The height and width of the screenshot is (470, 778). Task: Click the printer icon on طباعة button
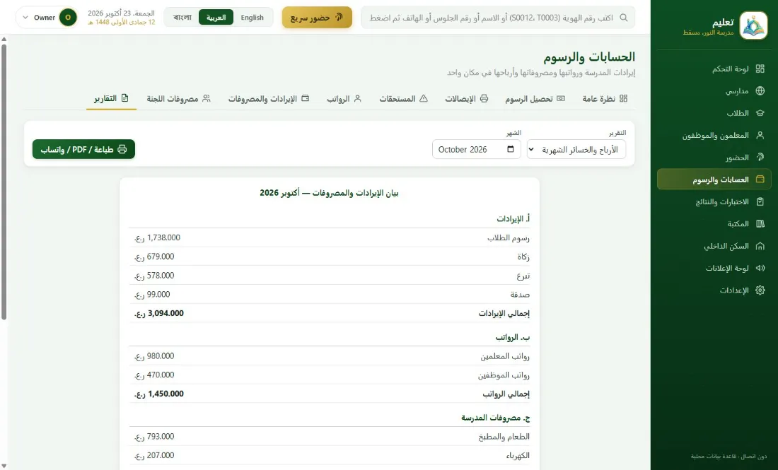point(122,149)
